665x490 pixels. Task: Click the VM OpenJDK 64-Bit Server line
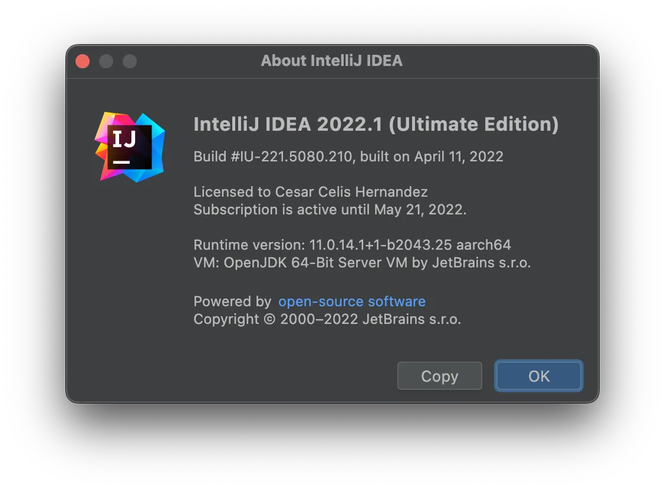pyautogui.click(x=362, y=263)
